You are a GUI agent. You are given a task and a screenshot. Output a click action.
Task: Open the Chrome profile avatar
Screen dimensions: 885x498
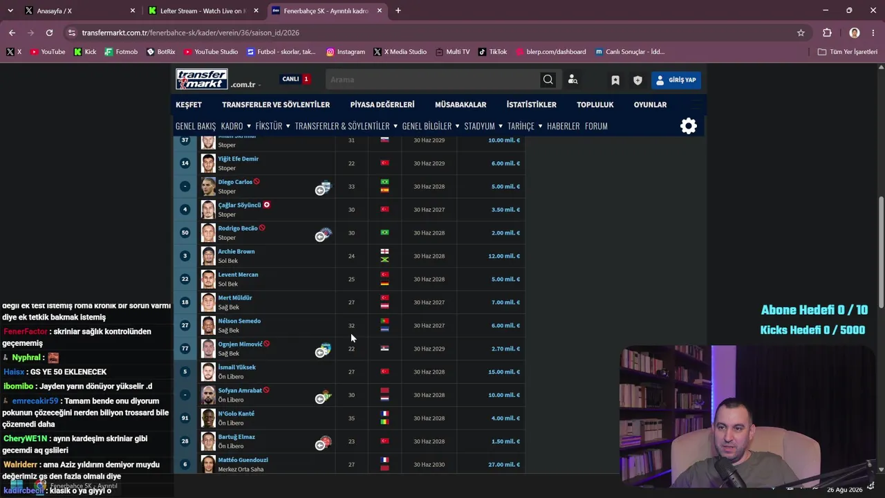tap(855, 33)
